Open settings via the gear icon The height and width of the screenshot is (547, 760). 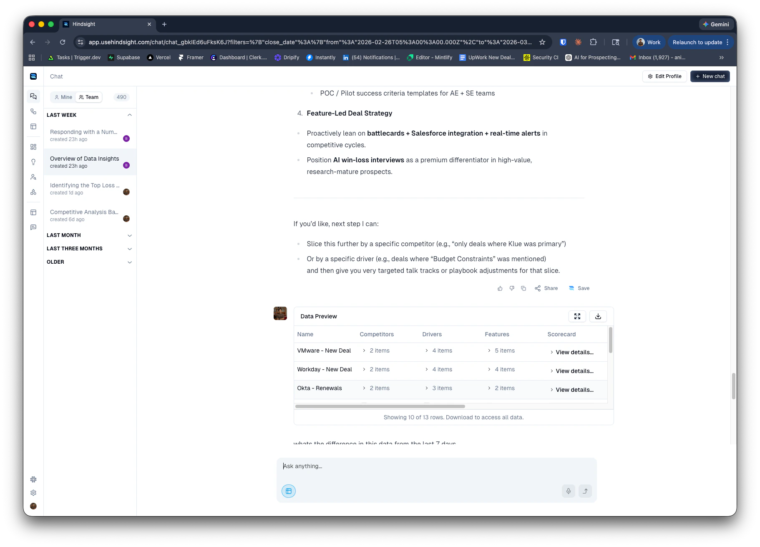[33, 493]
